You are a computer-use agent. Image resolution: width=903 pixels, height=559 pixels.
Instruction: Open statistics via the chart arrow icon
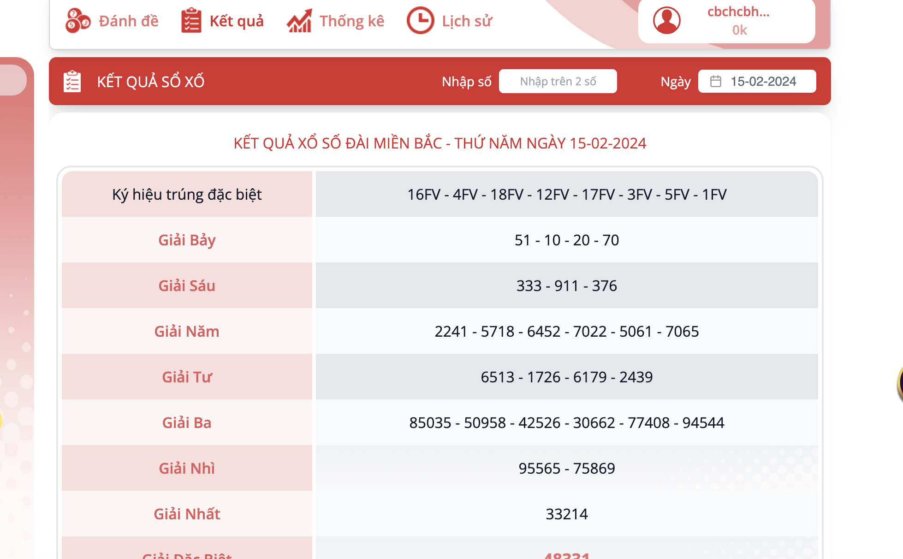coord(299,20)
